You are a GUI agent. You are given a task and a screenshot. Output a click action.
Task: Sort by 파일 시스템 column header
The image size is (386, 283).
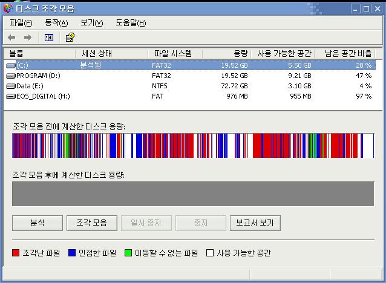175,53
